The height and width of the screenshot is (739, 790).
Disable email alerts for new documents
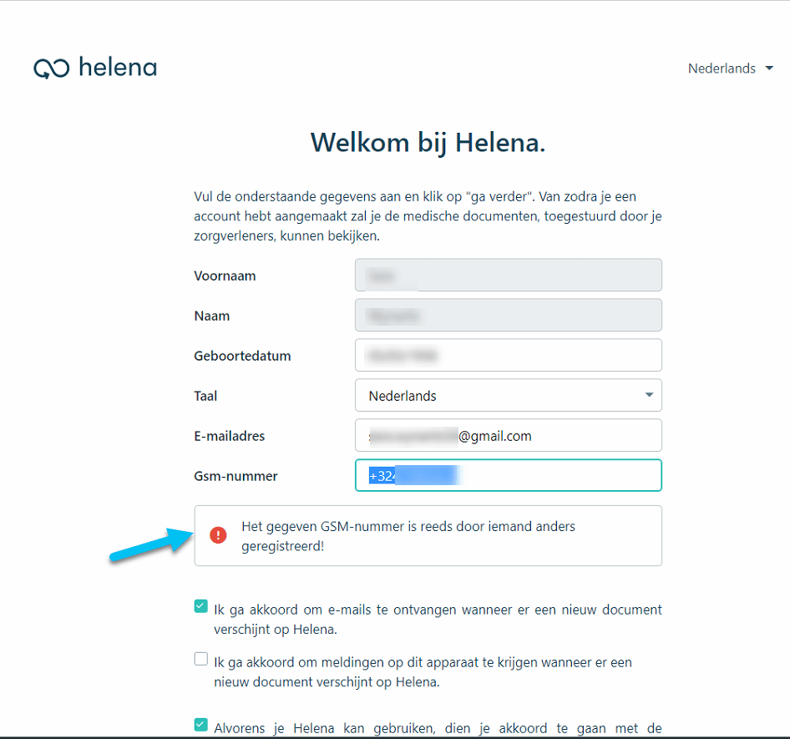200,605
